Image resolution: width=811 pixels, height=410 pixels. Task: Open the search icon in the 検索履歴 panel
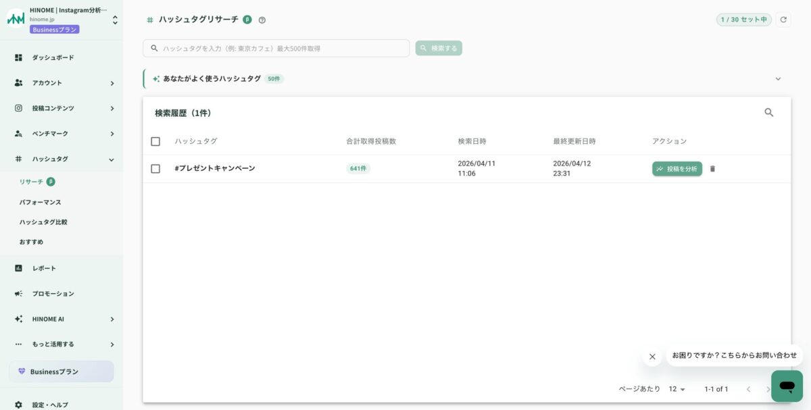pyautogui.click(x=768, y=112)
